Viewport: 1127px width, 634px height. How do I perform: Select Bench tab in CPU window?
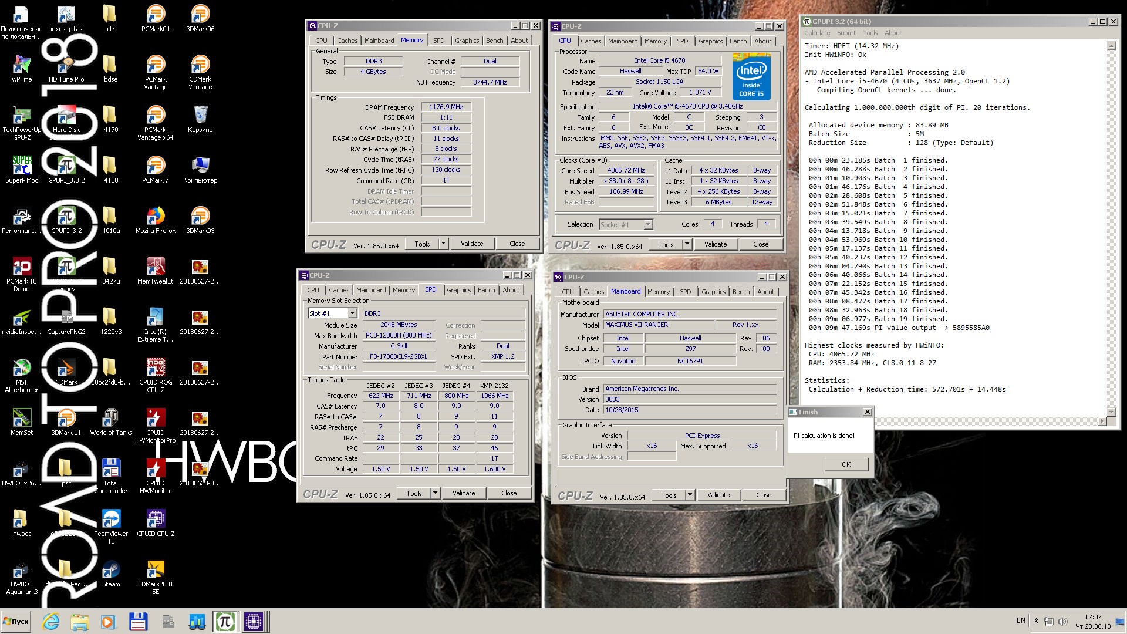tap(738, 41)
